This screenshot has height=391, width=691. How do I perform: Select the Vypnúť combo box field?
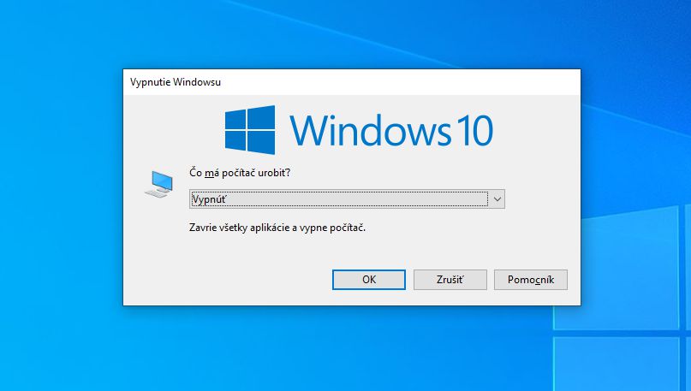click(347, 199)
